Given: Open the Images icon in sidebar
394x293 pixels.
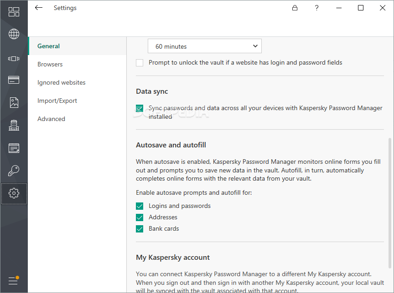Looking at the screenshot, I should [x=14, y=102].
